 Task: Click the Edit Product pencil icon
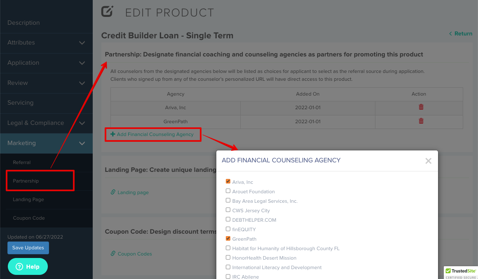pos(107,12)
